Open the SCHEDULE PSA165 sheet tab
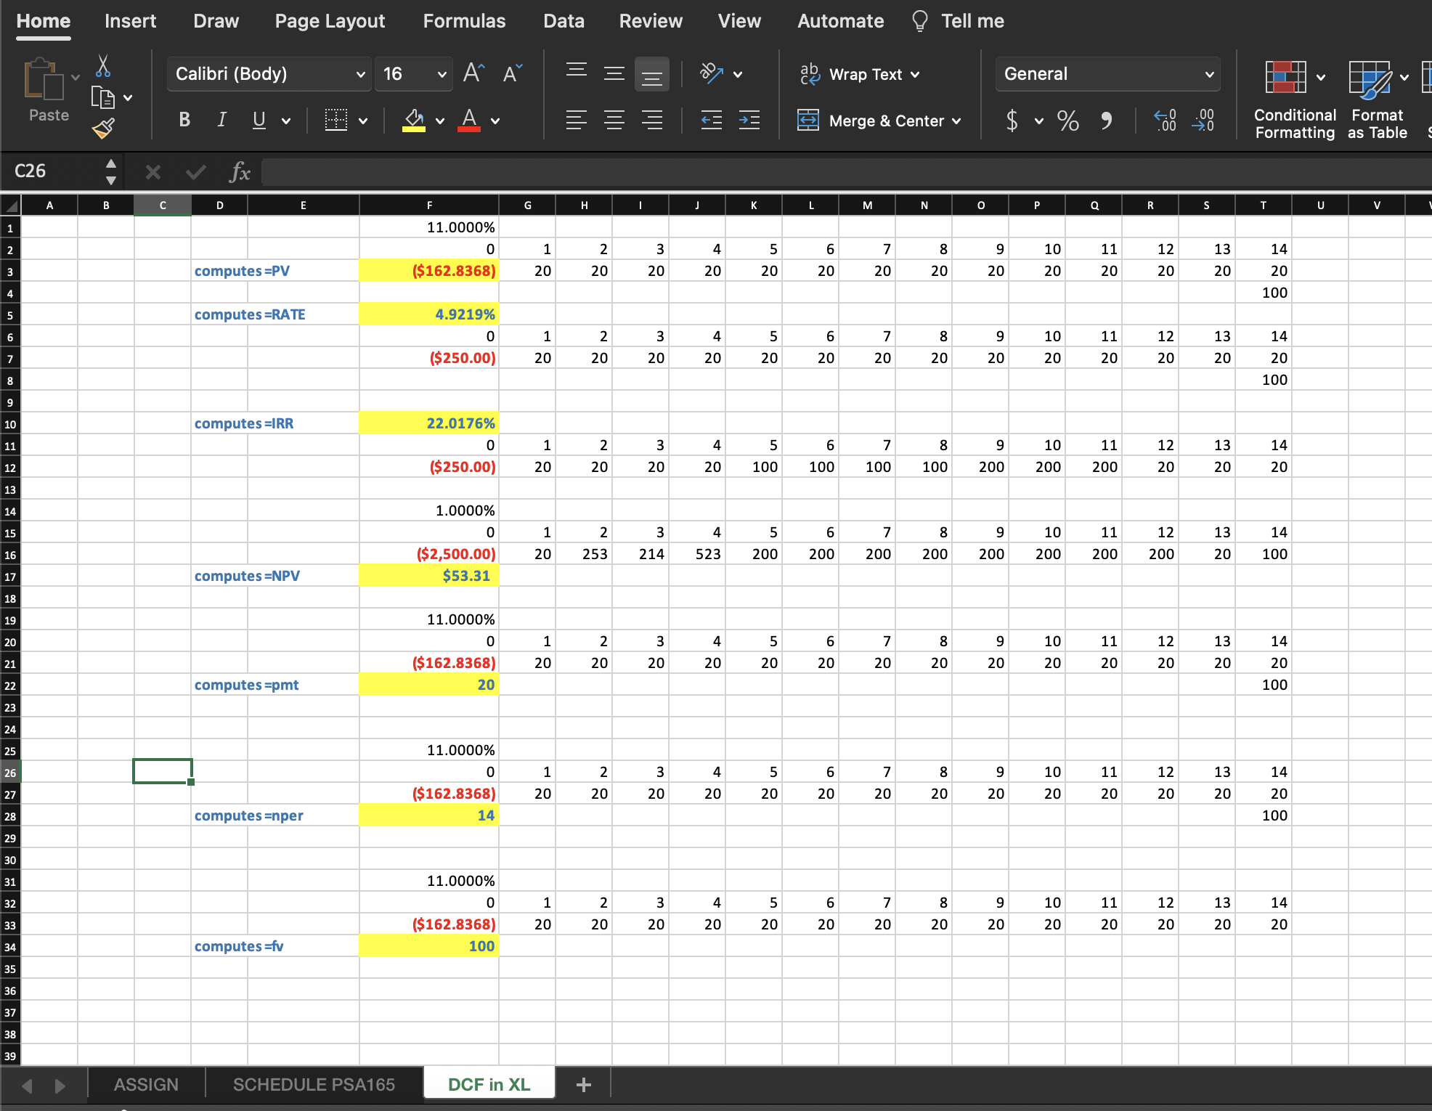The width and height of the screenshot is (1432, 1111). tap(314, 1084)
